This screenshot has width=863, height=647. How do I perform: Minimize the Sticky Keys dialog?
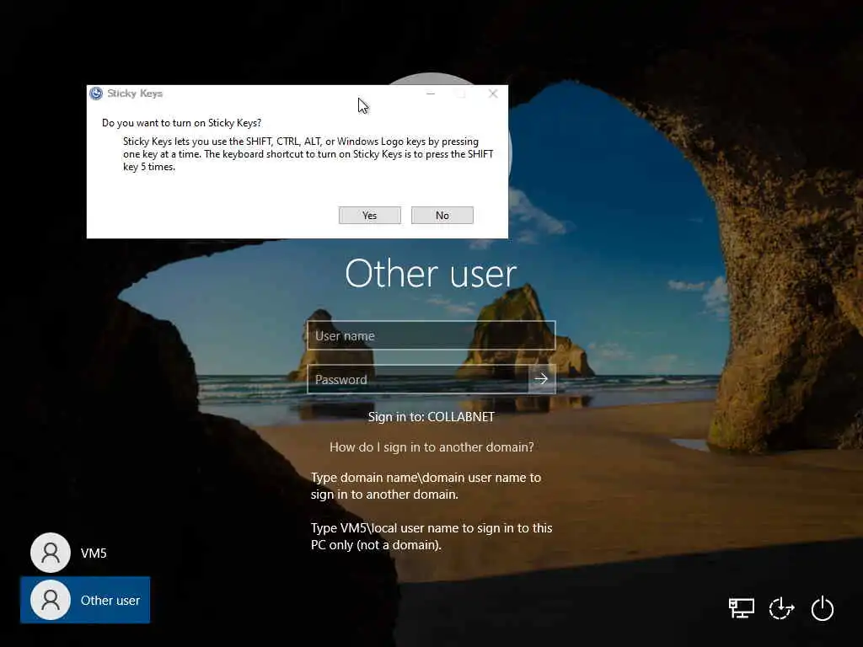click(x=431, y=94)
